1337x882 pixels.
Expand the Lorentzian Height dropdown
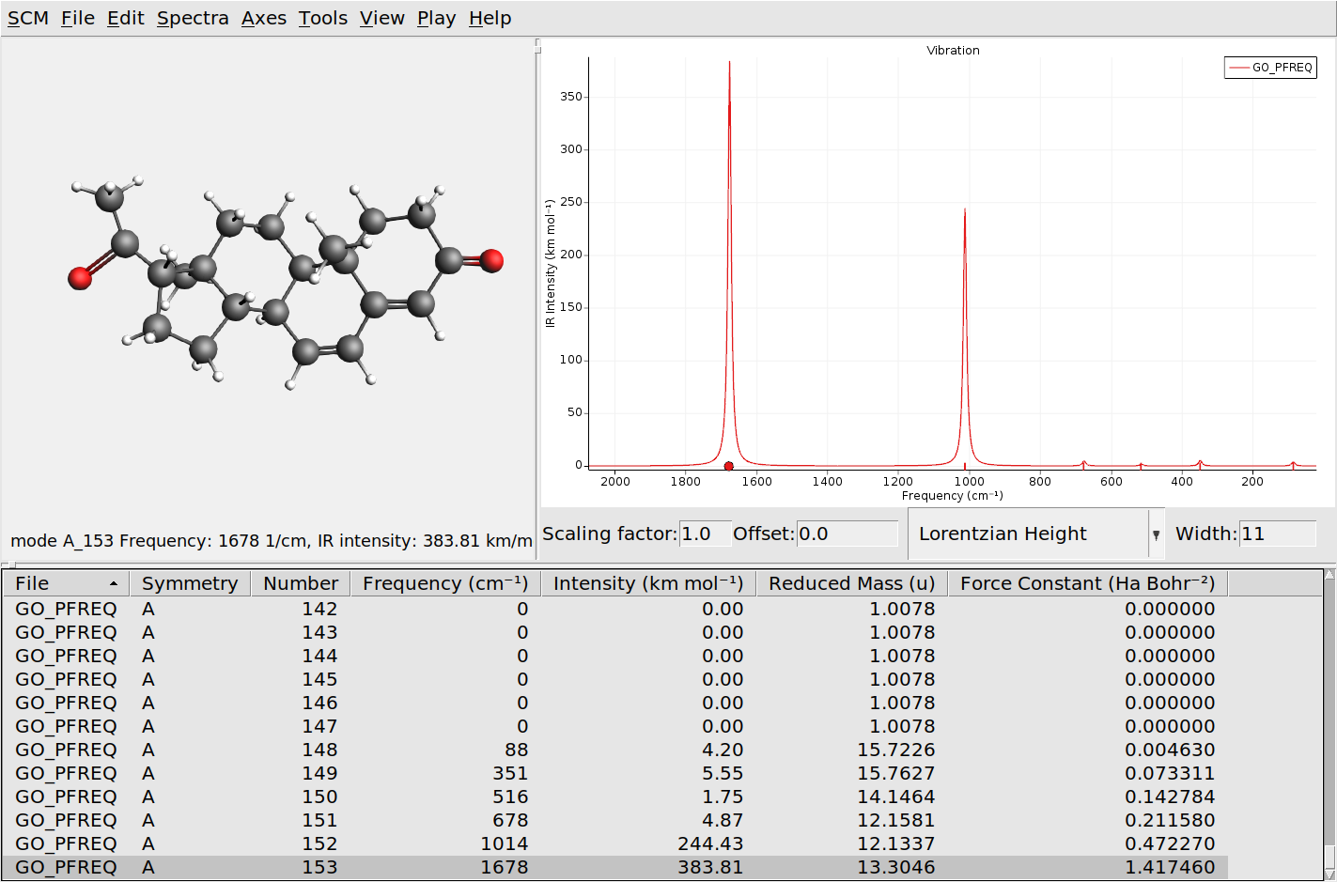tap(1155, 533)
